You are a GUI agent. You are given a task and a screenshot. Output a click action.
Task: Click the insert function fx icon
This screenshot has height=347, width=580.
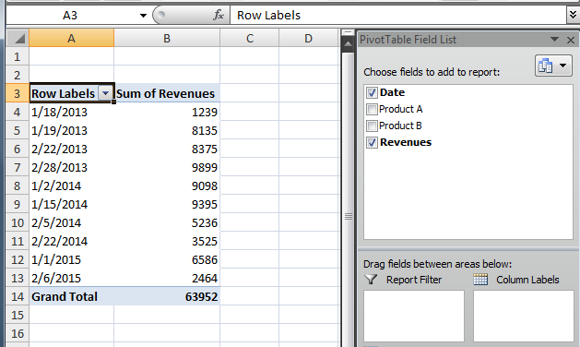coord(219,15)
